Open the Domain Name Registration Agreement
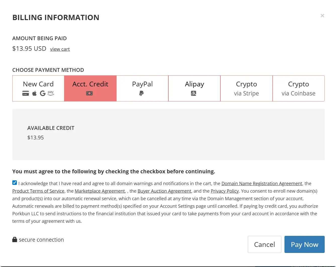The width and height of the screenshot is (336, 267). tap(262, 184)
